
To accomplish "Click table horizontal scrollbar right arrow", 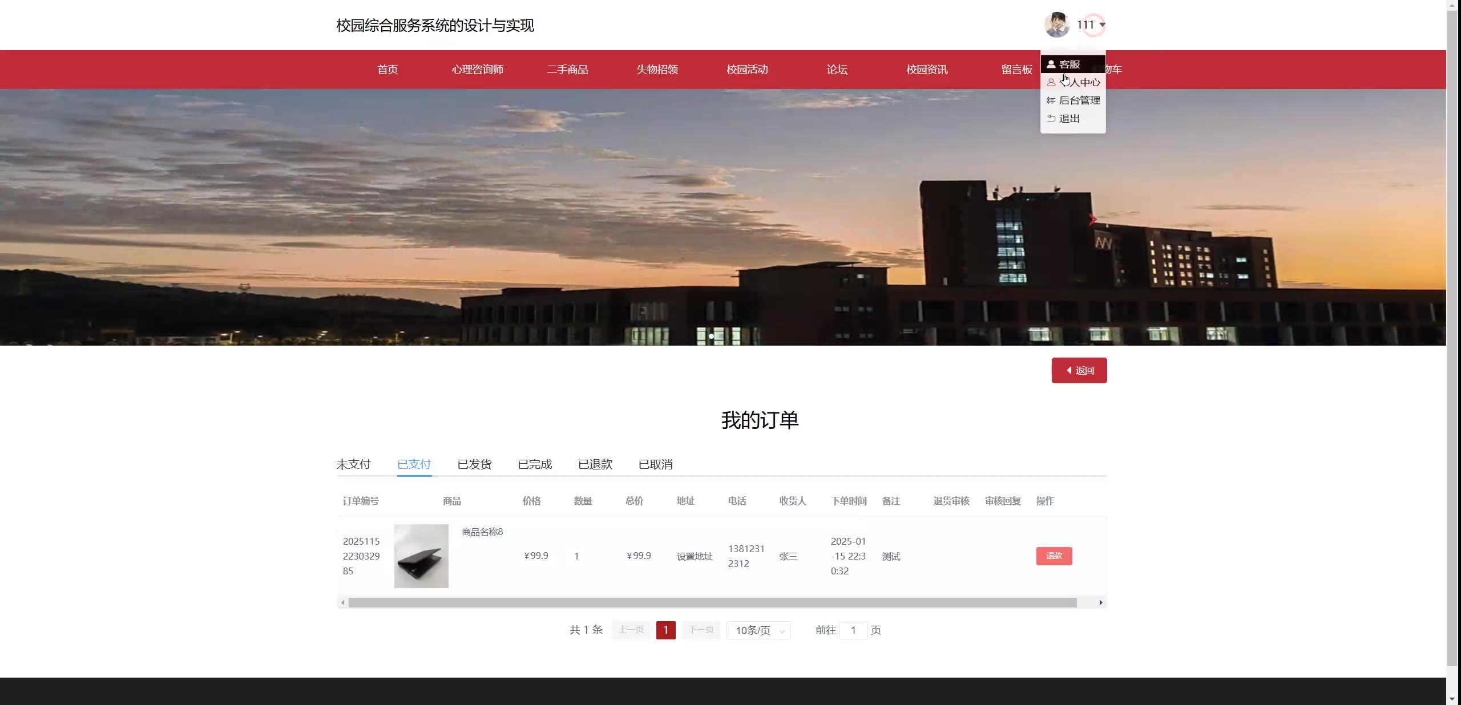I will click(x=1100, y=603).
